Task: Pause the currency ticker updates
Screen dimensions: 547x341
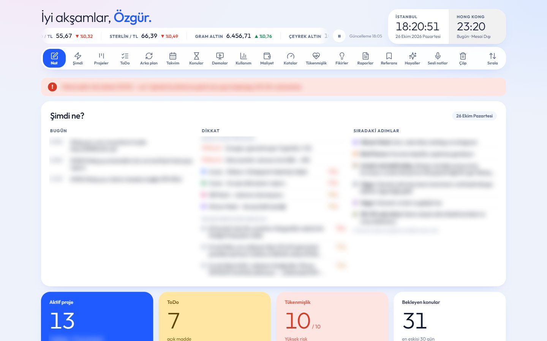Action: click(x=339, y=36)
